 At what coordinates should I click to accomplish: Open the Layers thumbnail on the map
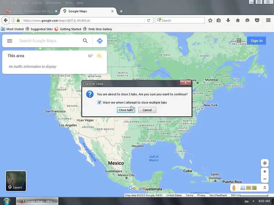tap(16, 181)
